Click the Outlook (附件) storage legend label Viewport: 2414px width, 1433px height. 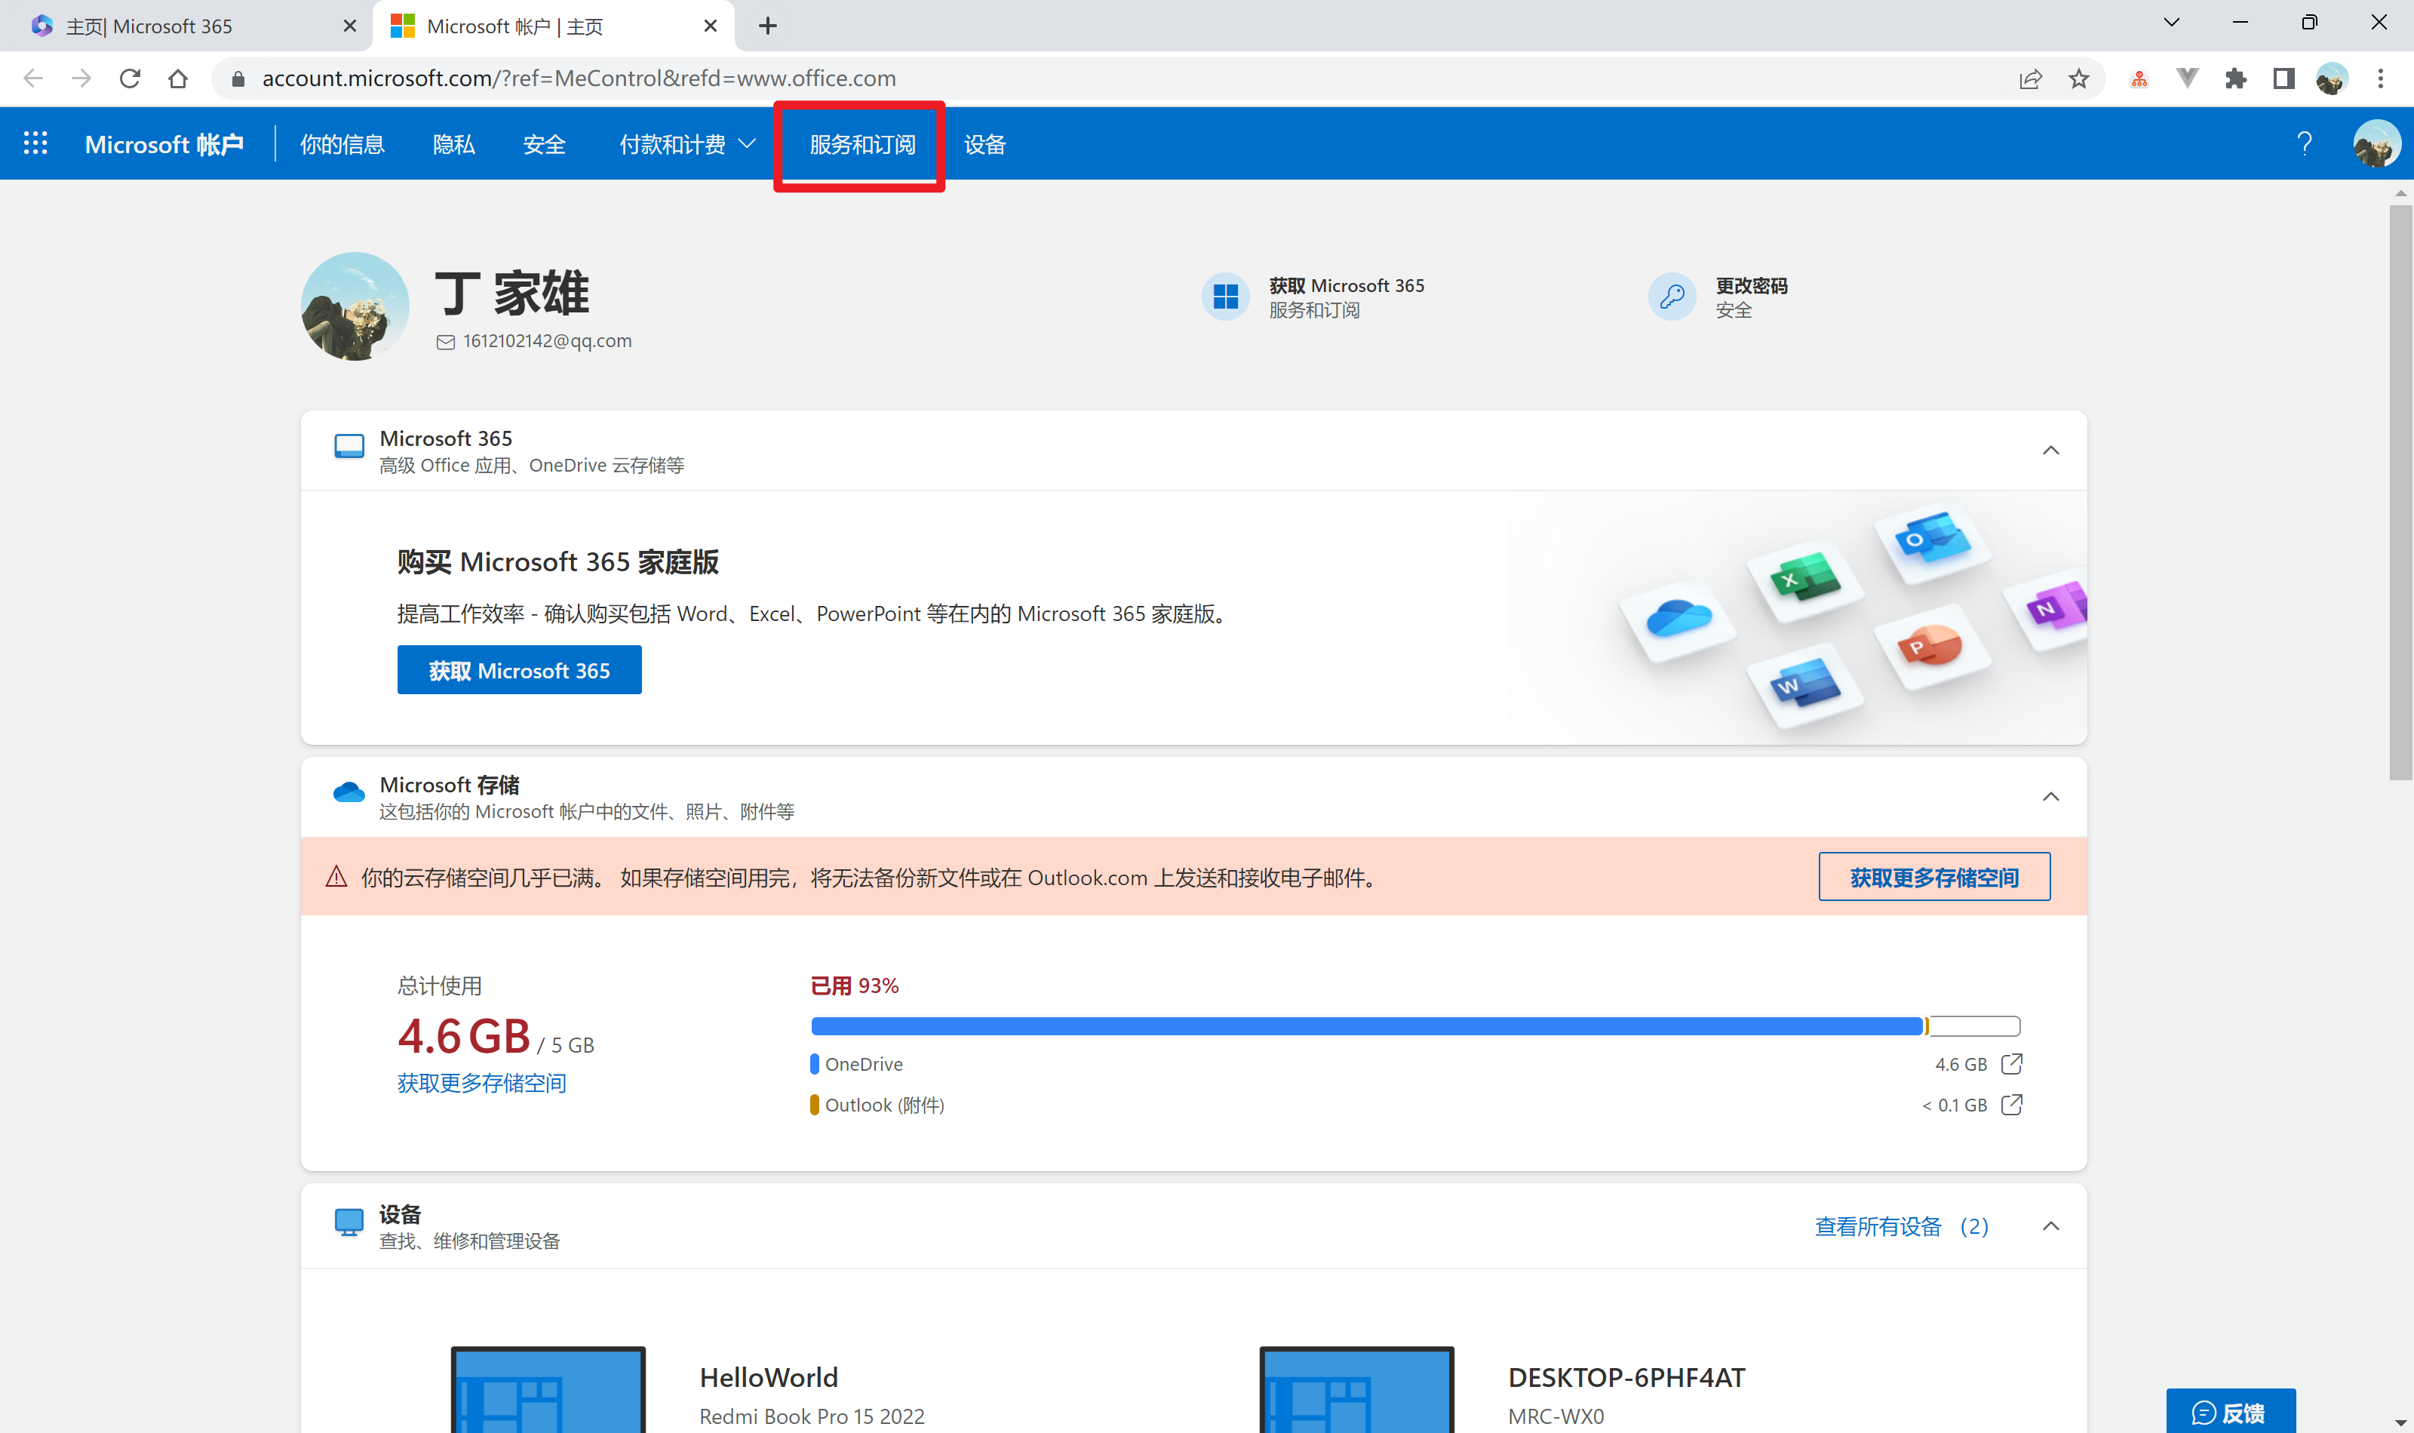pos(884,1104)
